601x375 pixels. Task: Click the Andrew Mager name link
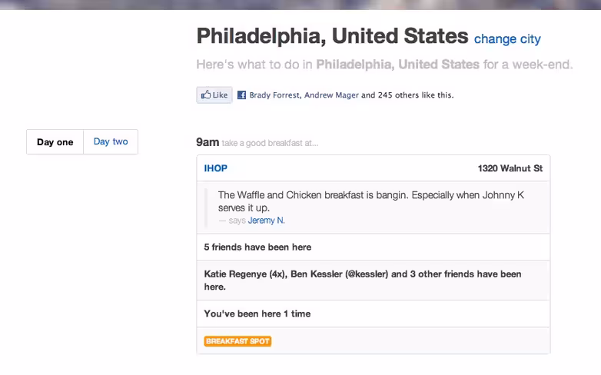pyautogui.click(x=331, y=95)
